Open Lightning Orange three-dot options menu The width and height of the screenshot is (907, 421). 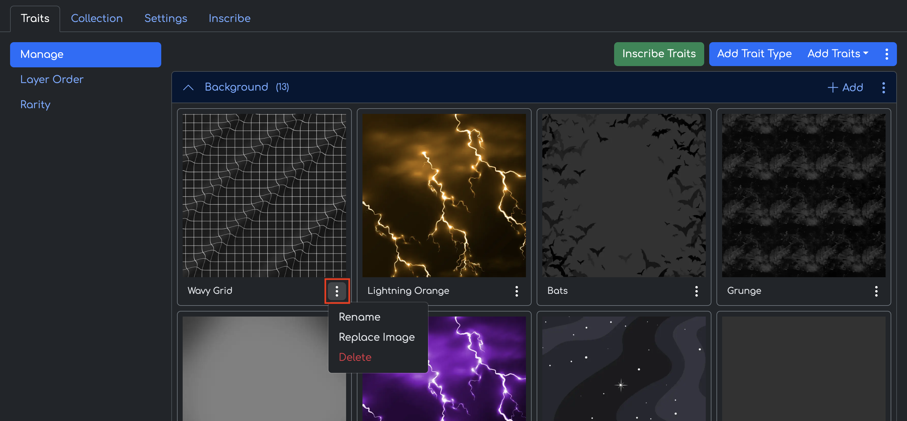(516, 290)
